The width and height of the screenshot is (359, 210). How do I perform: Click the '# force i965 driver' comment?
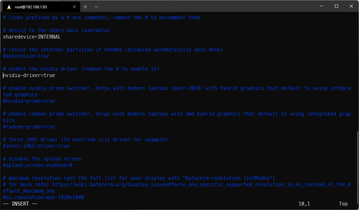coord(86,139)
